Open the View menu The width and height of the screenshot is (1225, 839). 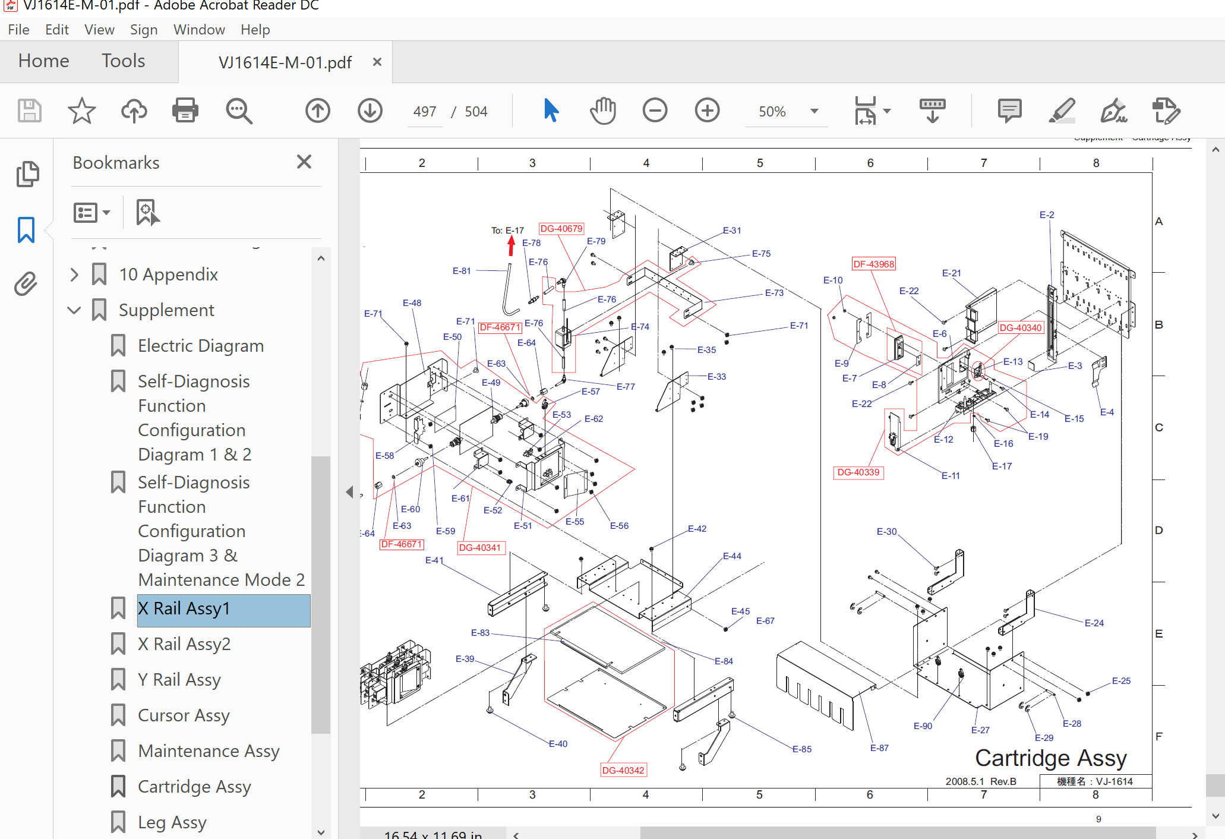[99, 30]
